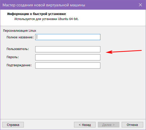The width and height of the screenshot is (146, 130).
Task: Click the Ubuntu 64-bit description line
Action: coord(46,19)
